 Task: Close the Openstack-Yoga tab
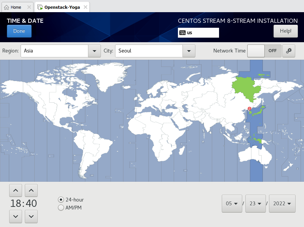point(85,7)
